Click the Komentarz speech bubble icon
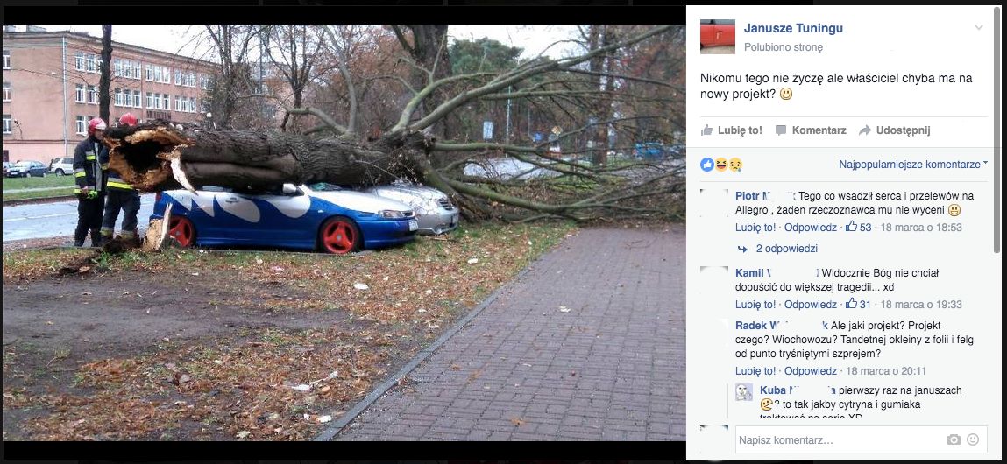The height and width of the screenshot is (464, 1007). tap(781, 130)
